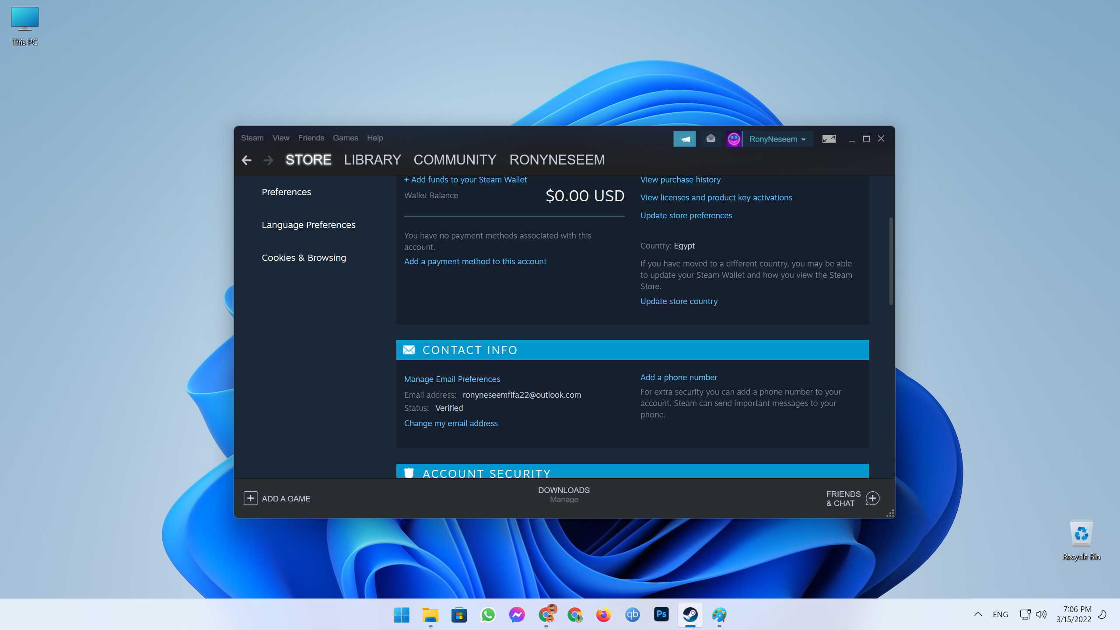The width and height of the screenshot is (1120, 630).
Task: Open the network and volume tray icons
Action: click(1033, 614)
